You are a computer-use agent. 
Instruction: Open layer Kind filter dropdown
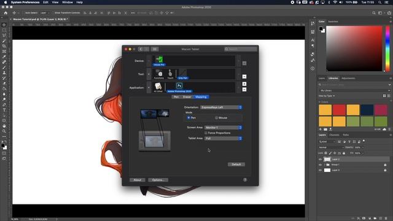[x=327, y=142]
